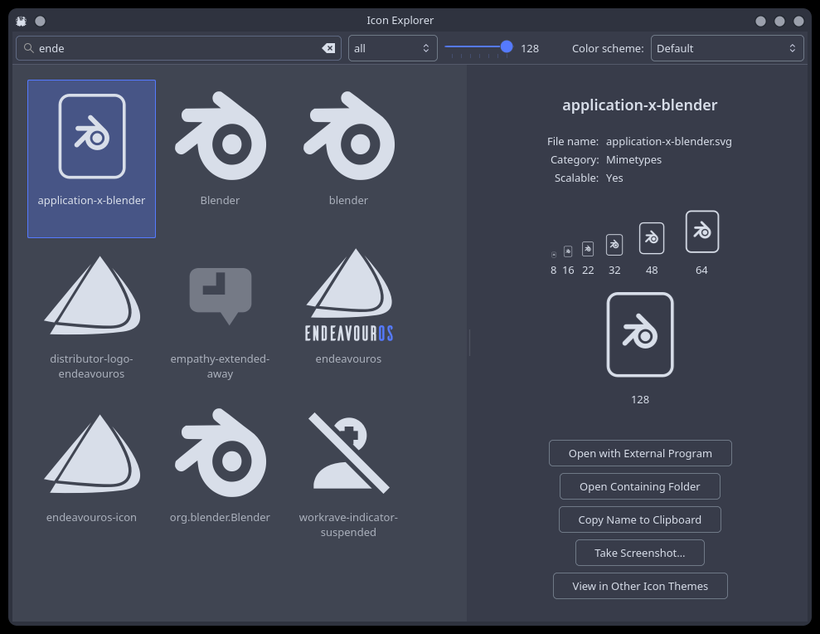Image resolution: width=820 pixels, height=634 pixels.
Task: Clear the search field text
Action: coord(329,48)
